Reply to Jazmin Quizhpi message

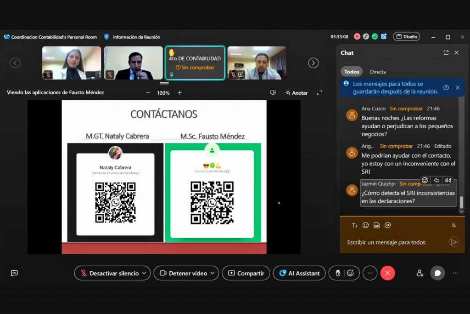pyautogui.click(x=436, y=180)
